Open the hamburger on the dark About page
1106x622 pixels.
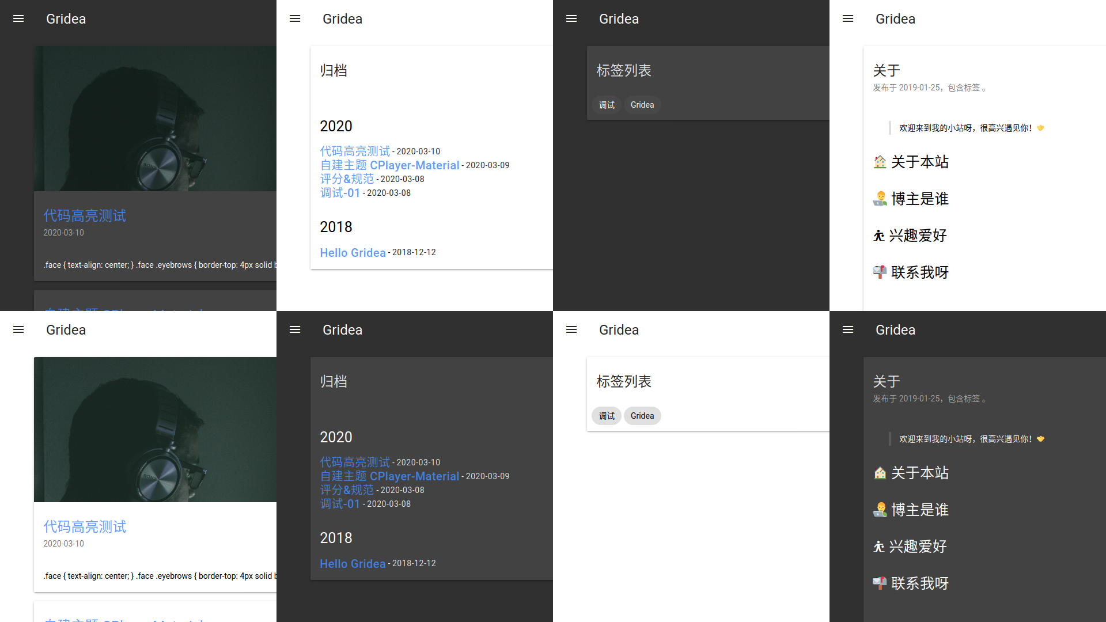pos(847,329)
